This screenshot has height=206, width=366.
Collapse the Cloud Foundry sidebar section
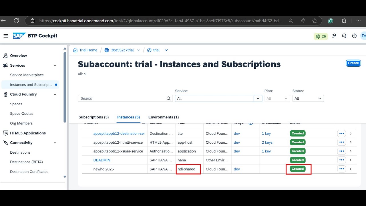pos(55,94)
